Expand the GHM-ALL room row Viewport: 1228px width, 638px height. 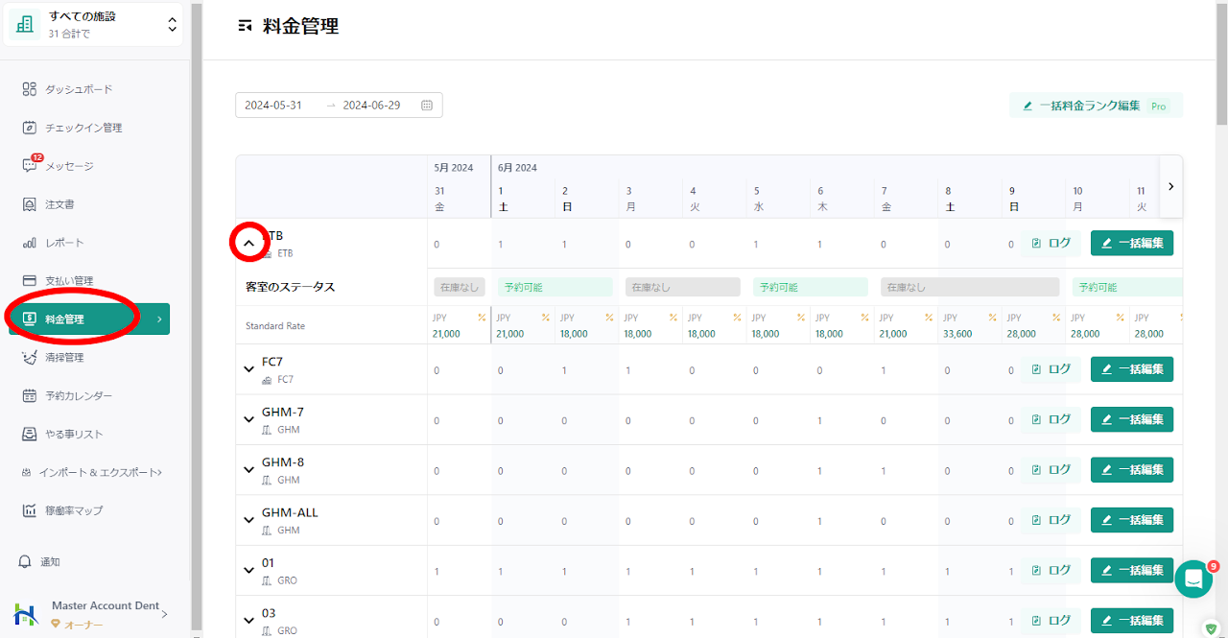(249, 520)
